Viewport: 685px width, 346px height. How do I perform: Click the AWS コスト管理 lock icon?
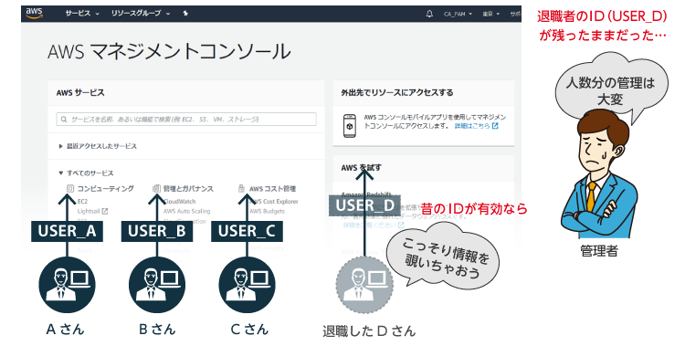point(241,188)
